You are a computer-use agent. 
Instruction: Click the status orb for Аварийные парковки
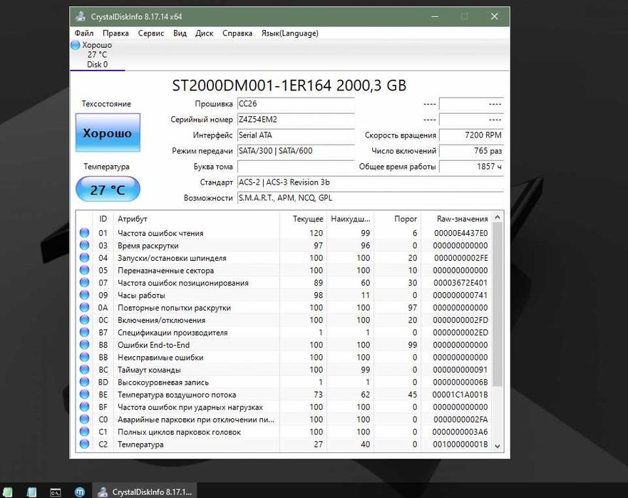[85, 419]
